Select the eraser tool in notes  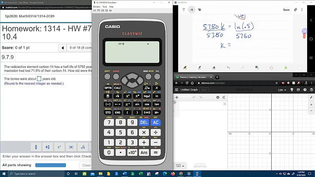pyautogui.click(x=214, y=68)
